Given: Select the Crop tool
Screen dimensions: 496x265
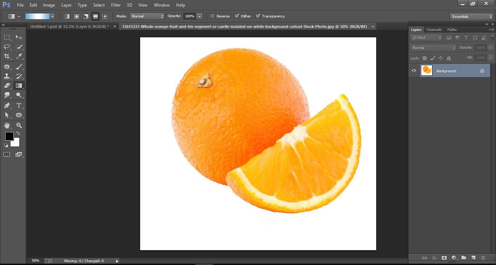Looking at the screenshot, I should tap(7, 57).
